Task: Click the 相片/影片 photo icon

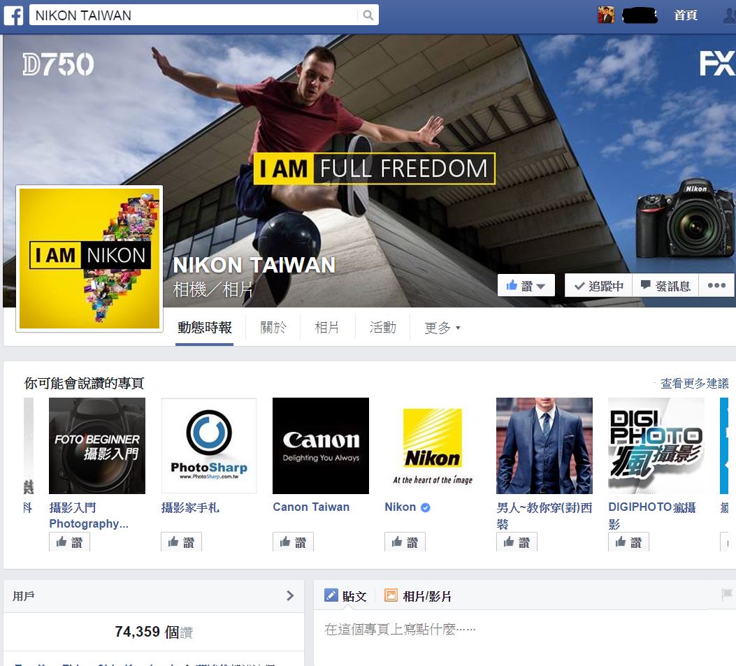Action: pos(391,595)
